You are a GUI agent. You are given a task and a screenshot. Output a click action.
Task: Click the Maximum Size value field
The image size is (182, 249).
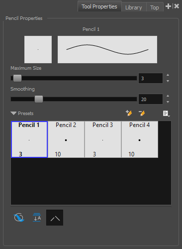tap(151, 78)
